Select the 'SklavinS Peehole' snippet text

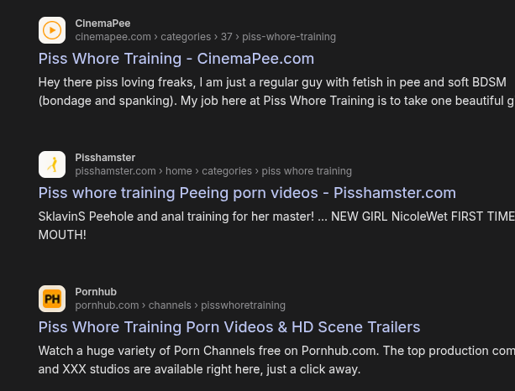tap(276, 226)
